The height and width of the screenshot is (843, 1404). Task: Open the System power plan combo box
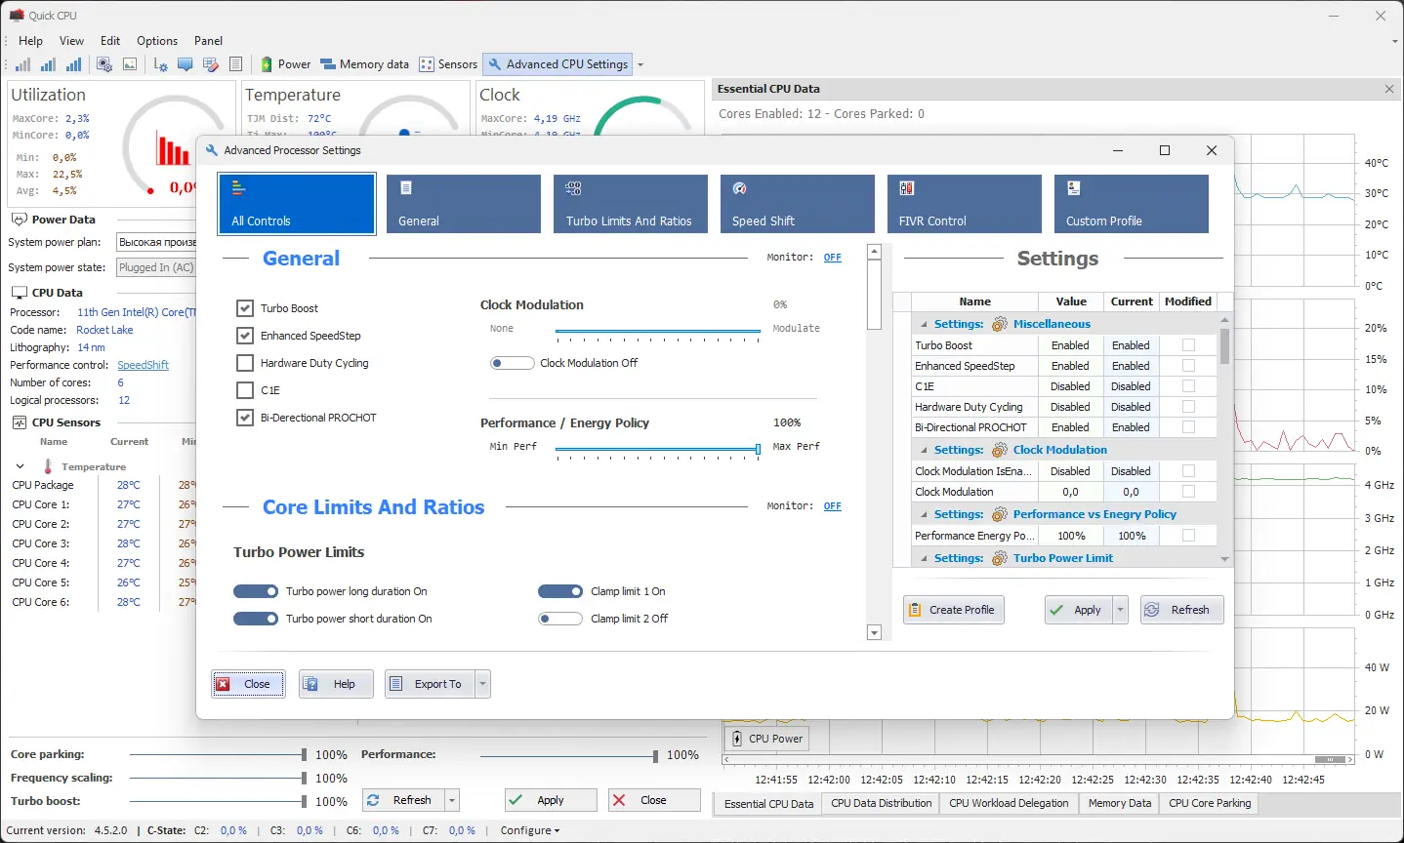(156, 242)
